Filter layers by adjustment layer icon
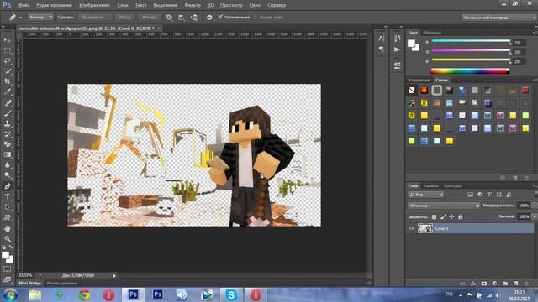The height and width of the screenshot is (302, 538). (480, 195)
